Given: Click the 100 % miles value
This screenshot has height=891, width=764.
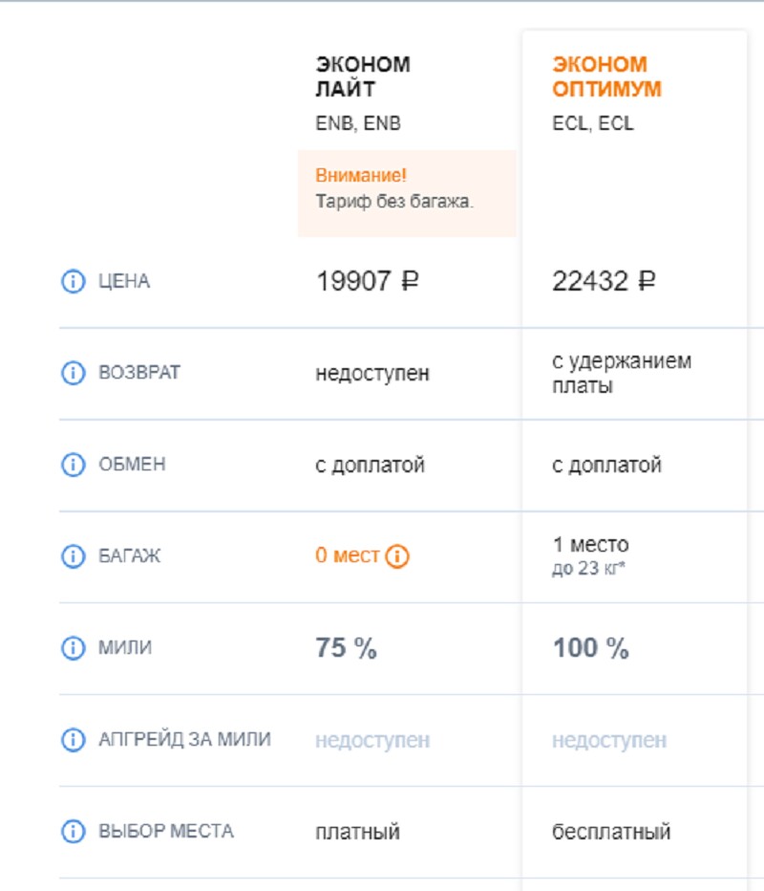Looking at the screenshot, I should point(591,648).
